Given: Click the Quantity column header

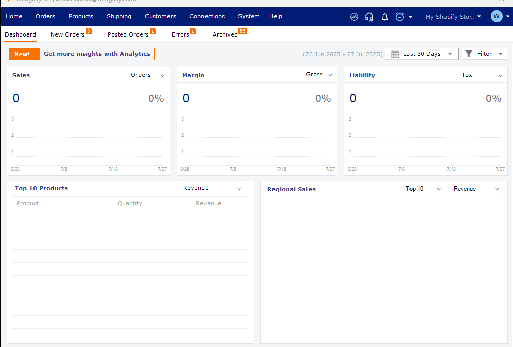Looking at the screenshot, I should [x=130, y=203].
